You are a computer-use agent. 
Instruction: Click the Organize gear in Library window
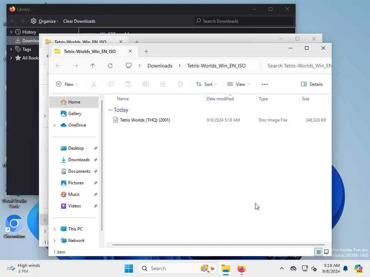point(34,21)
